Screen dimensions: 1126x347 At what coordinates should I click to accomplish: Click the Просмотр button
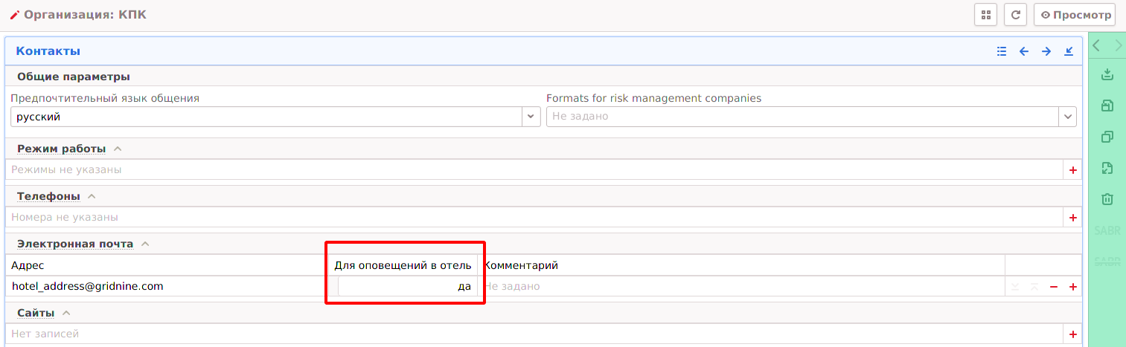1074,15
